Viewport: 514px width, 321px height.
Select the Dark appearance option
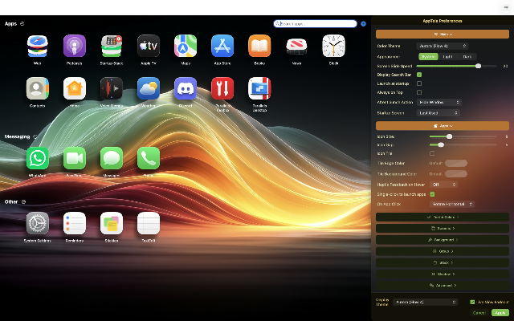tap(467, 56)
